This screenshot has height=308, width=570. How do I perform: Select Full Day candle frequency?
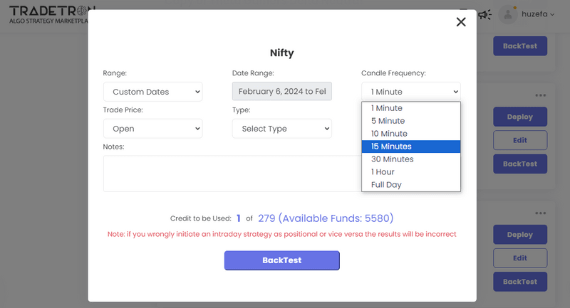pyautogui.click(x=386, y=185)
